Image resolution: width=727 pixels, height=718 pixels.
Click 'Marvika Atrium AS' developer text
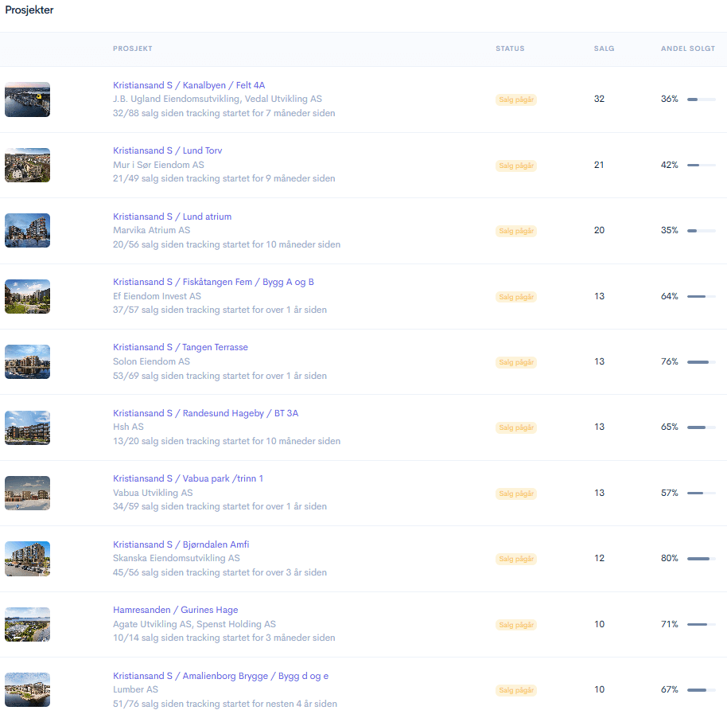(x=152, y=230)
